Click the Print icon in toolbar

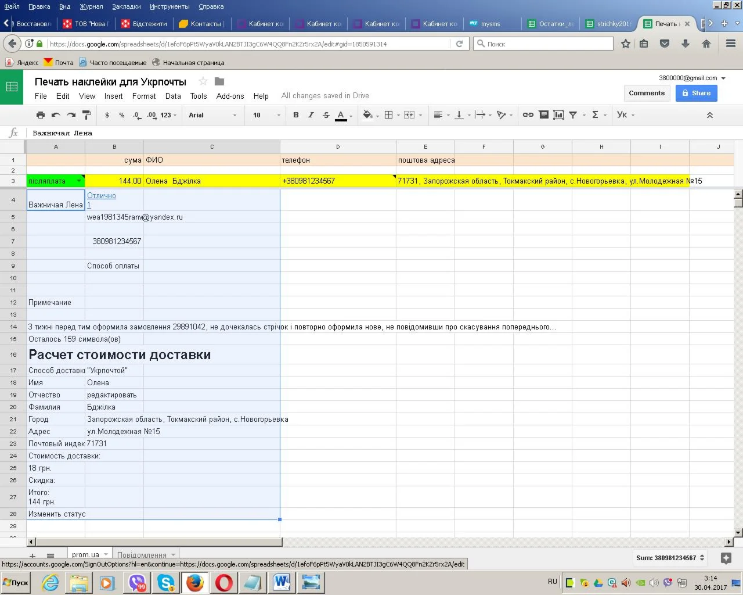coord(40,115)
